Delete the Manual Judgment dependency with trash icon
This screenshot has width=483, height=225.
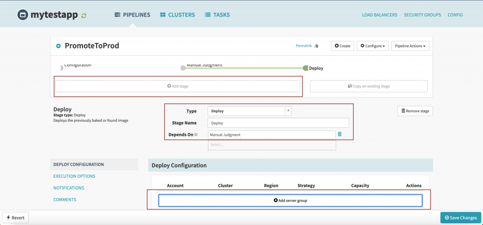pyautogui.click(x=340, y=134)
